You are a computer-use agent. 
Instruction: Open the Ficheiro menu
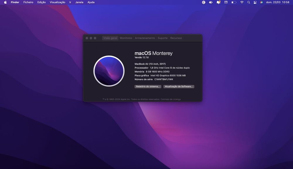click(28, 2)
